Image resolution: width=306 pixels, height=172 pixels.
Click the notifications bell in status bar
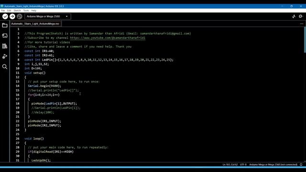301,164
